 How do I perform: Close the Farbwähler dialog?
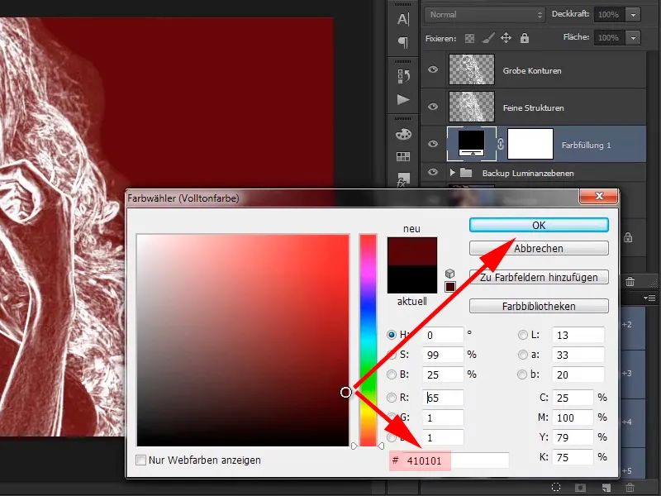598,196
